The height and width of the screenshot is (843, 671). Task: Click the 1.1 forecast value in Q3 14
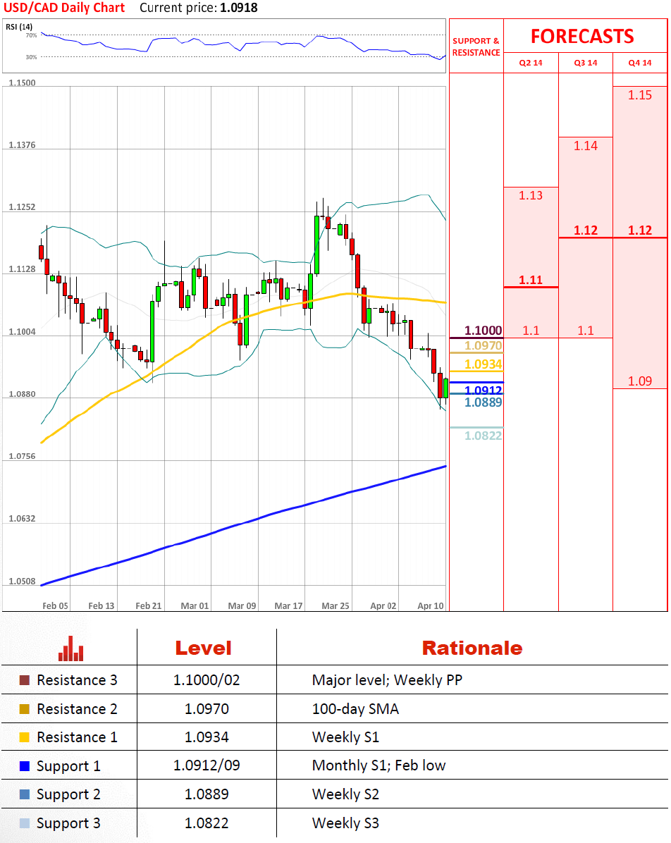(585, 330)
